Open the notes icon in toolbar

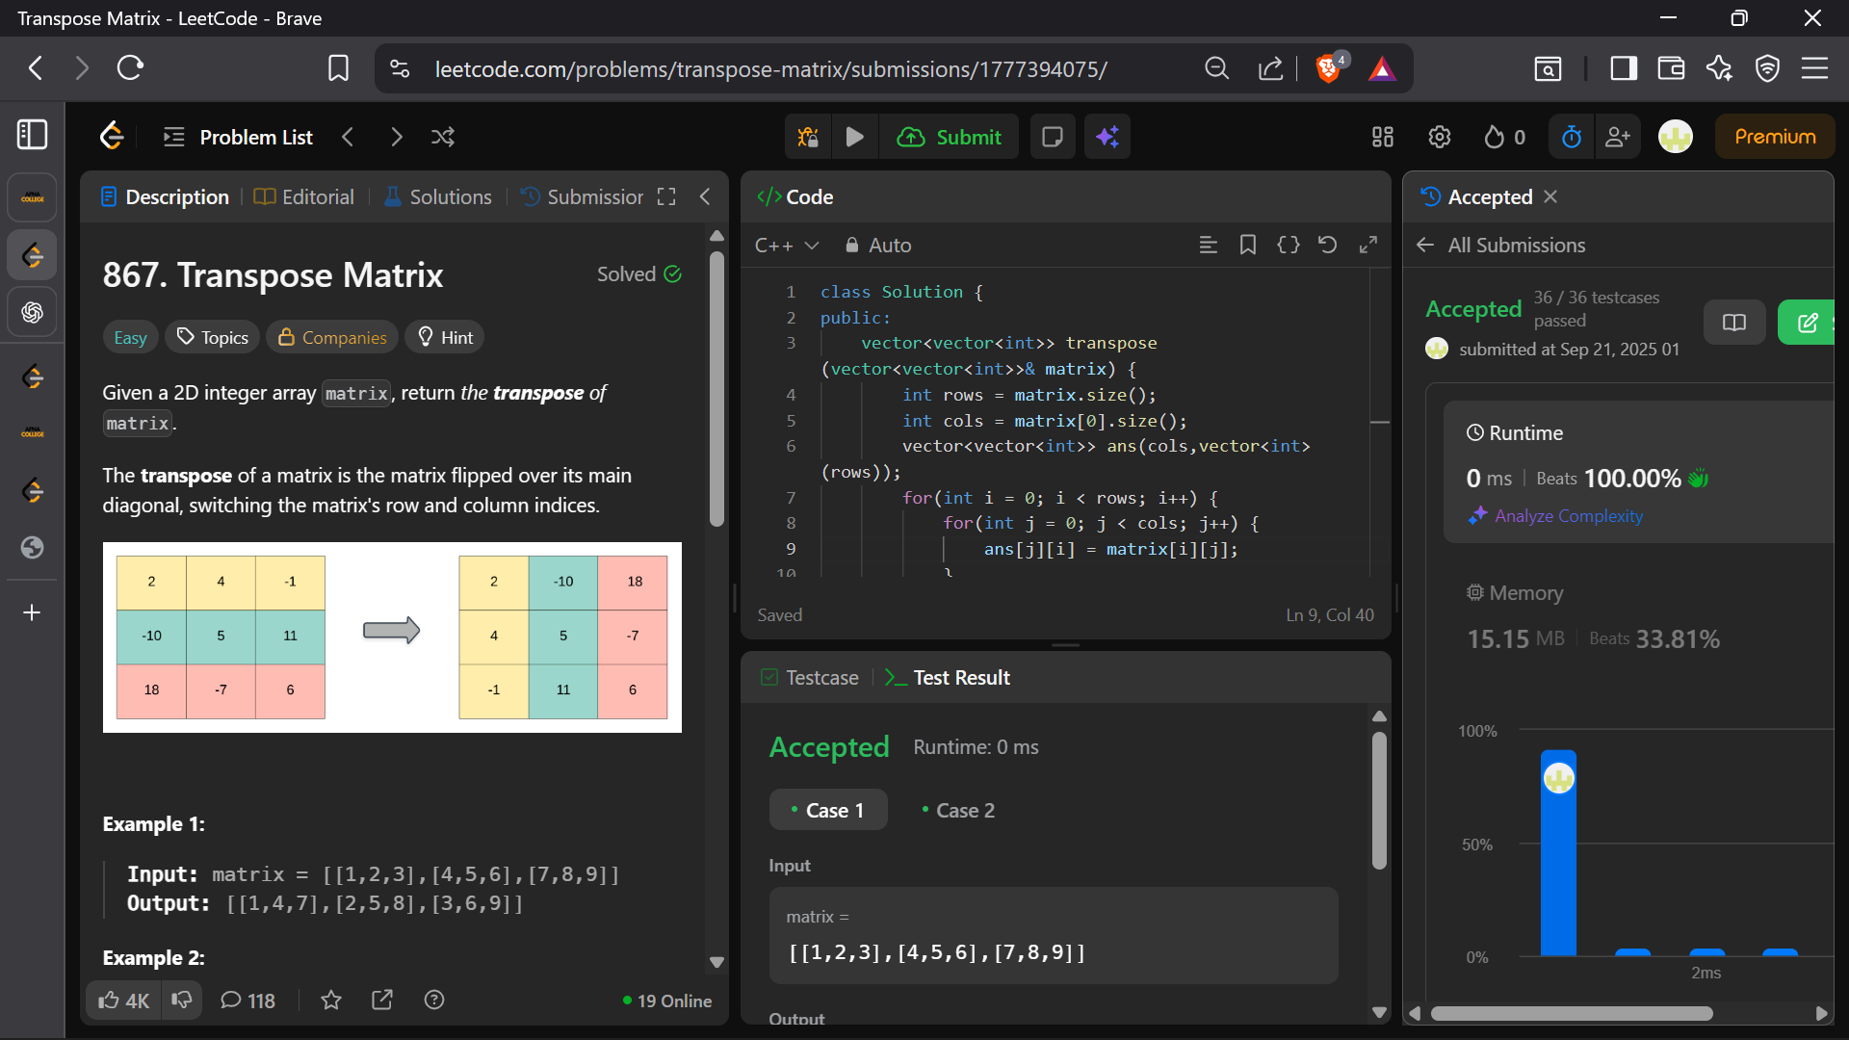point(1053,137)
